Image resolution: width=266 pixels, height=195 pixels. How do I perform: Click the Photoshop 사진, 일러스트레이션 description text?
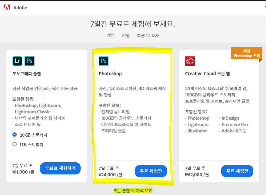click(x=132, y=92)
